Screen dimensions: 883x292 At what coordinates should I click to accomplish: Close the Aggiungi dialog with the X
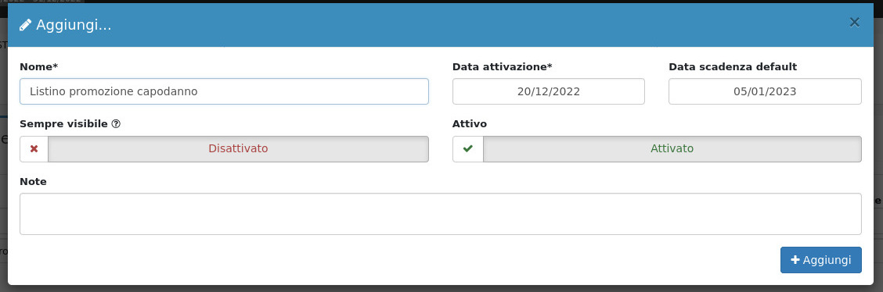854,23
